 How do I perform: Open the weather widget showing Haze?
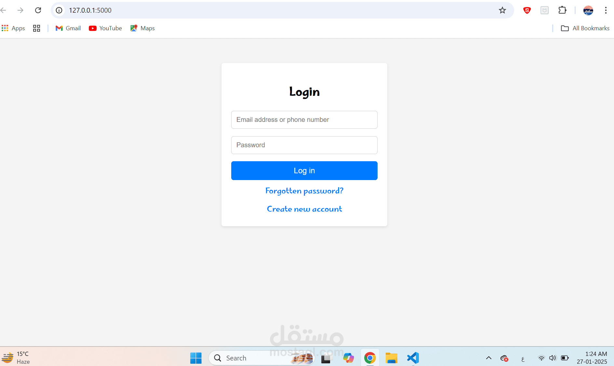[16, 358]
